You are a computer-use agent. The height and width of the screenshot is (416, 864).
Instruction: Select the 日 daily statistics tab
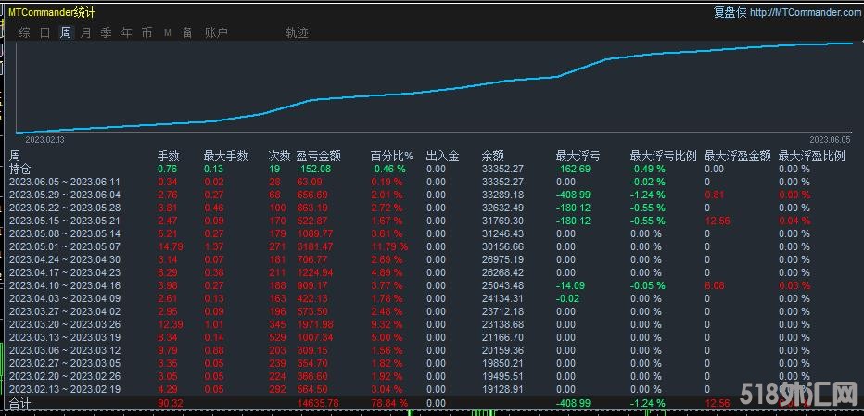[x=45, y=32]
